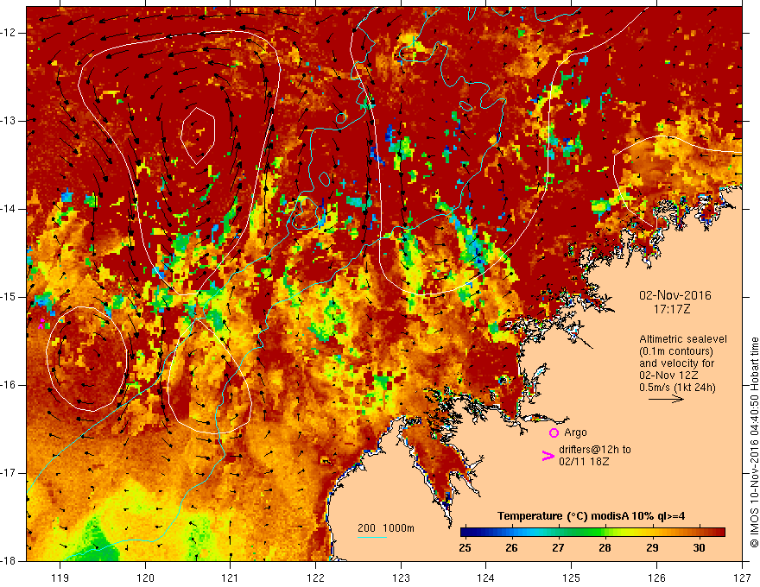Click the longitude axis label '123'
760x587 pixels.
pos(401,578)
